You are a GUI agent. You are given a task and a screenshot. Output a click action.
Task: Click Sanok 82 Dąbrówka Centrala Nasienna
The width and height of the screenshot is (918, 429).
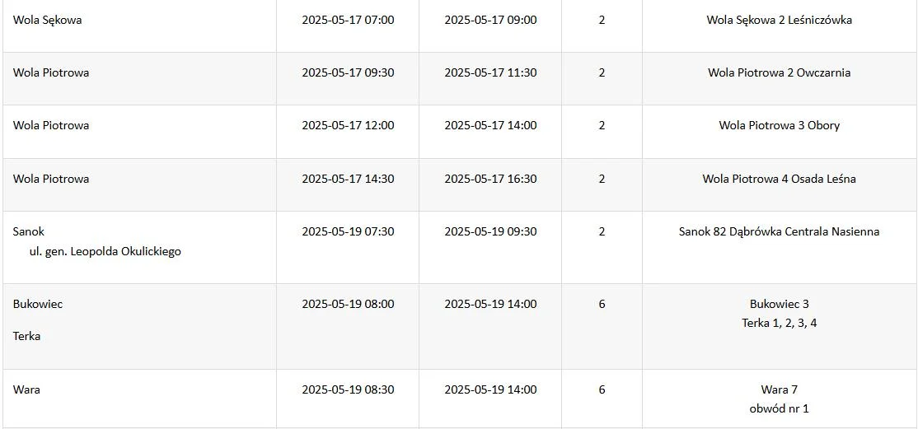780,231
